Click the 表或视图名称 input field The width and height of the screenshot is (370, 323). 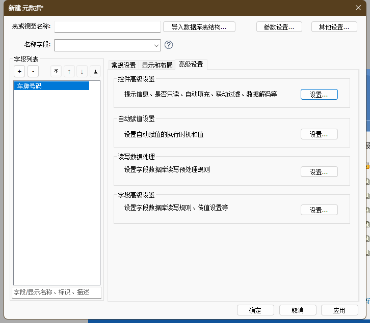pyautogui.click(x=107, y=26)
